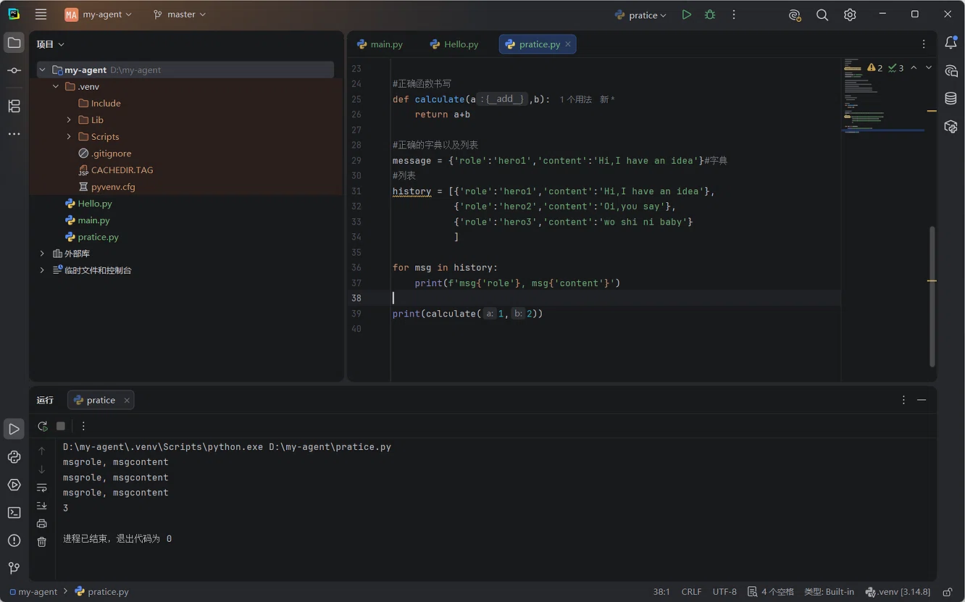Open the Commit tool window

(x=14, y=70)
